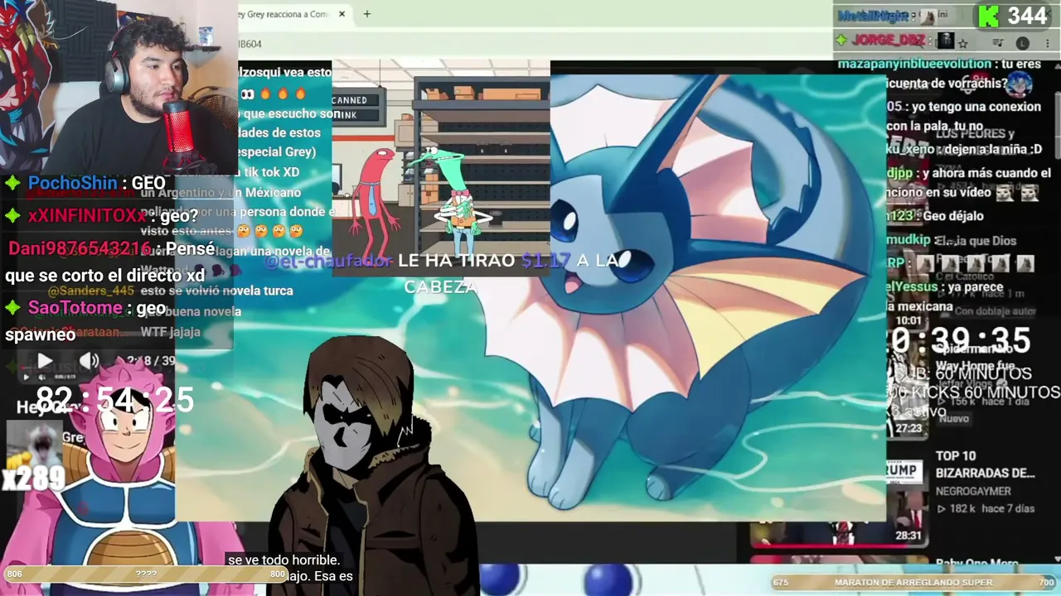1061x596 pixels.
Task: Select the JORGE_DBZ username in chat
Action: [887, 40]
